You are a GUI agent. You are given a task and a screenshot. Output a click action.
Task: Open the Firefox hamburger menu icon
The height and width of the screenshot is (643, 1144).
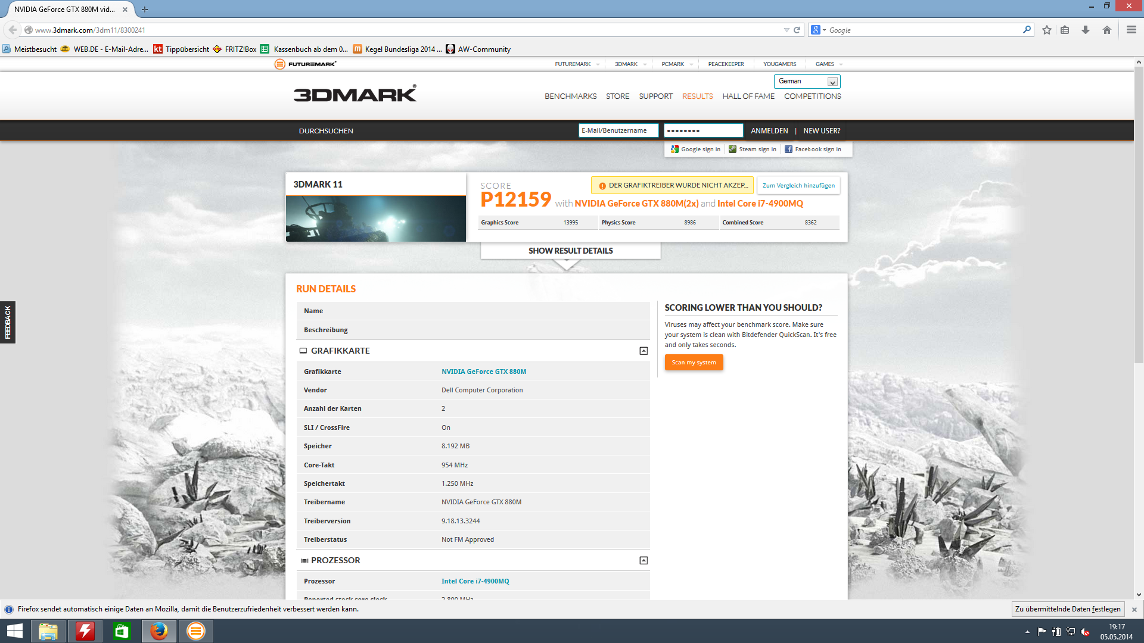point(1131,30)
